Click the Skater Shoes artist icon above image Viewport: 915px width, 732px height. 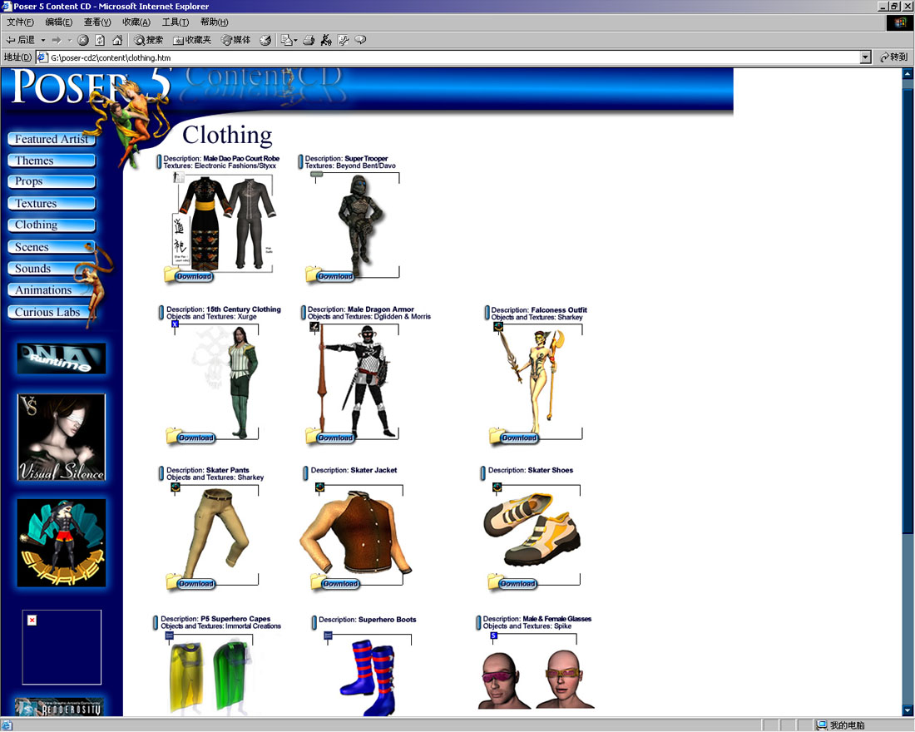point(497,487)
